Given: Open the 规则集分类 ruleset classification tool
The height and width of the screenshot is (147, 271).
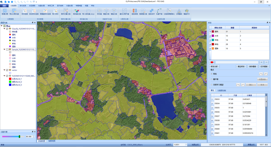Looking at the screenshot, I should pyautogui.click(x=77, y=12).
